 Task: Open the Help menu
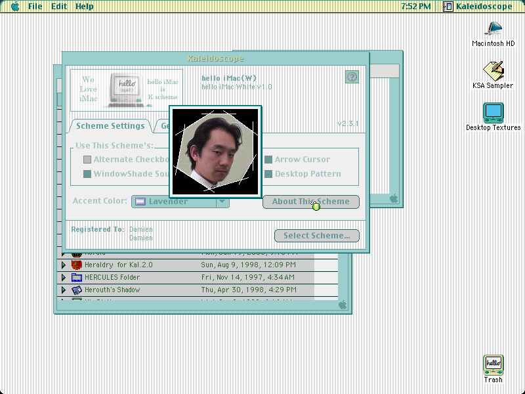(x=85, y=7)
